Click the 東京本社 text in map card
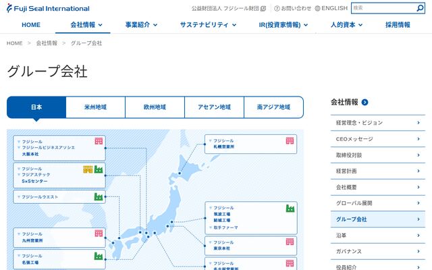Viewport: 432px width, 270px height. tap(222, 248)
